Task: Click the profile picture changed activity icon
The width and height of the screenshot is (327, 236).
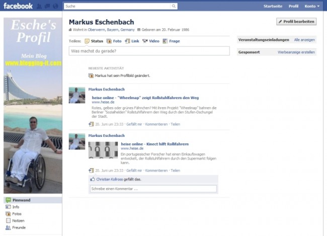Action: [91, 76]
